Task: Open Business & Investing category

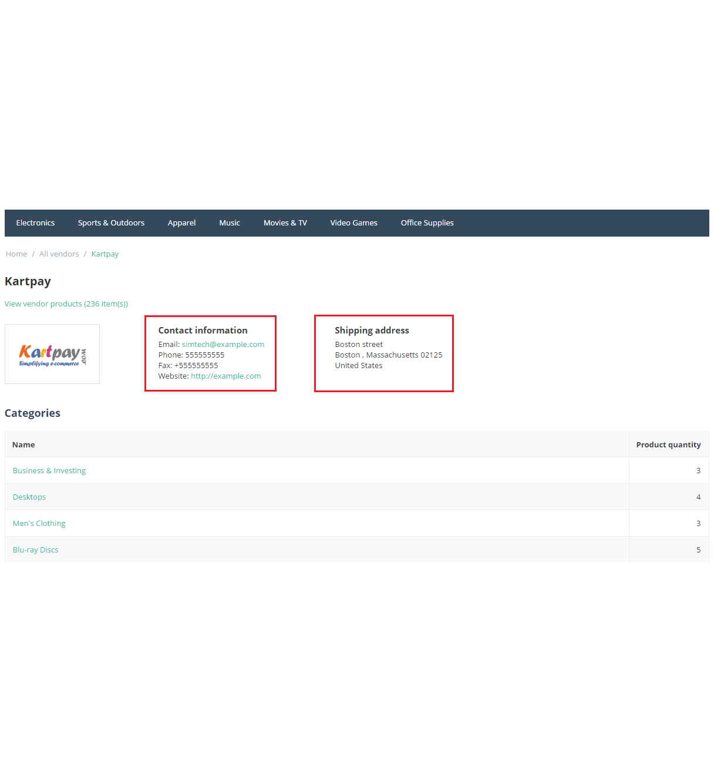Action: pyautogui.click(x=49, y=471)
